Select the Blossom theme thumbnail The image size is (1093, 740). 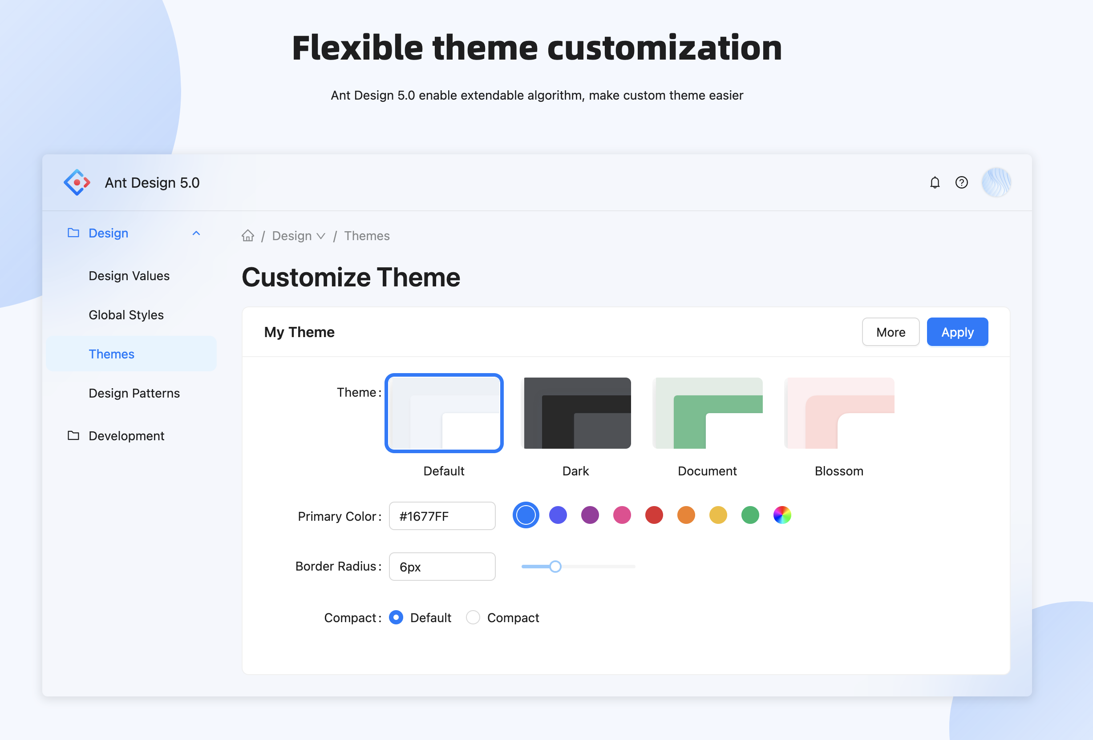click(x=839, y=413)
